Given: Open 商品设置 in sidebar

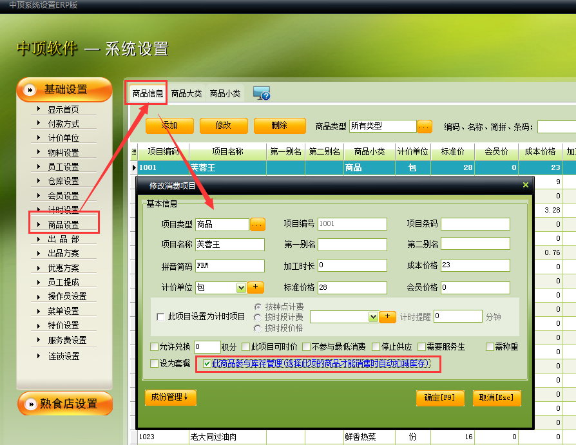Looking at the screenshot, I should point(64,224).
